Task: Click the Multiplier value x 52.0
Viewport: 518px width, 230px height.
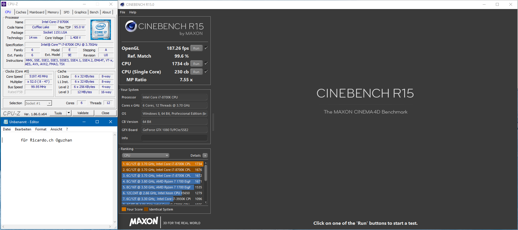Action: coord(39,82)
